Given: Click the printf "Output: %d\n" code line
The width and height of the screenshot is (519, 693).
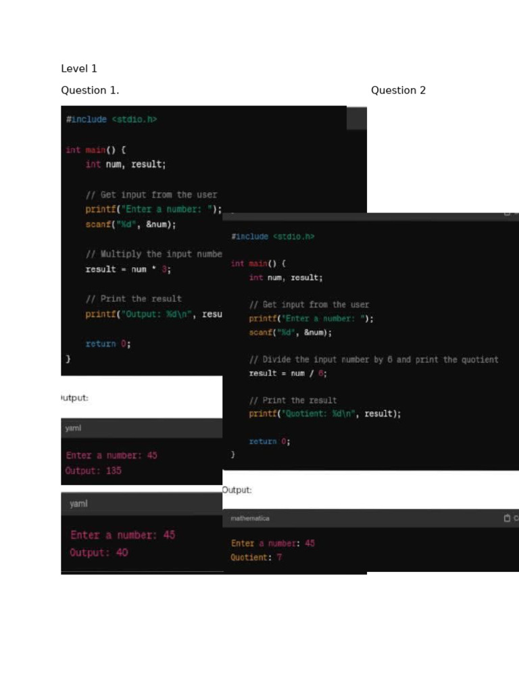Looking at the screenshot, I should click(153, 314).
